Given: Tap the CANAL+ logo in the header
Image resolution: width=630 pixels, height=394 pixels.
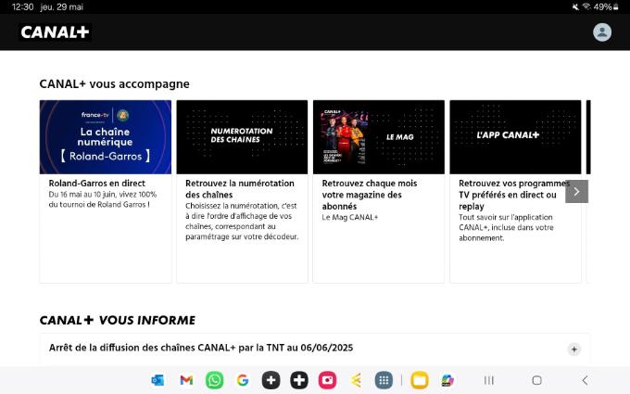Looking at the screenshot, I should pyautogui.click(x=55, y=32).
